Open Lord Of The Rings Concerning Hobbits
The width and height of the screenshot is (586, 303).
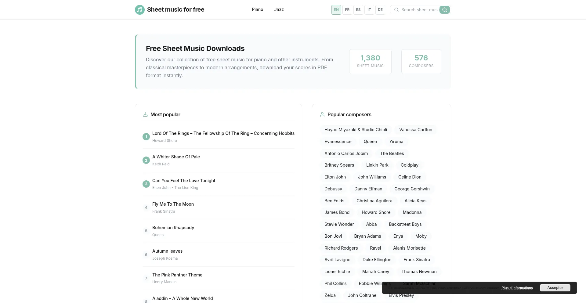pos(223,133)
